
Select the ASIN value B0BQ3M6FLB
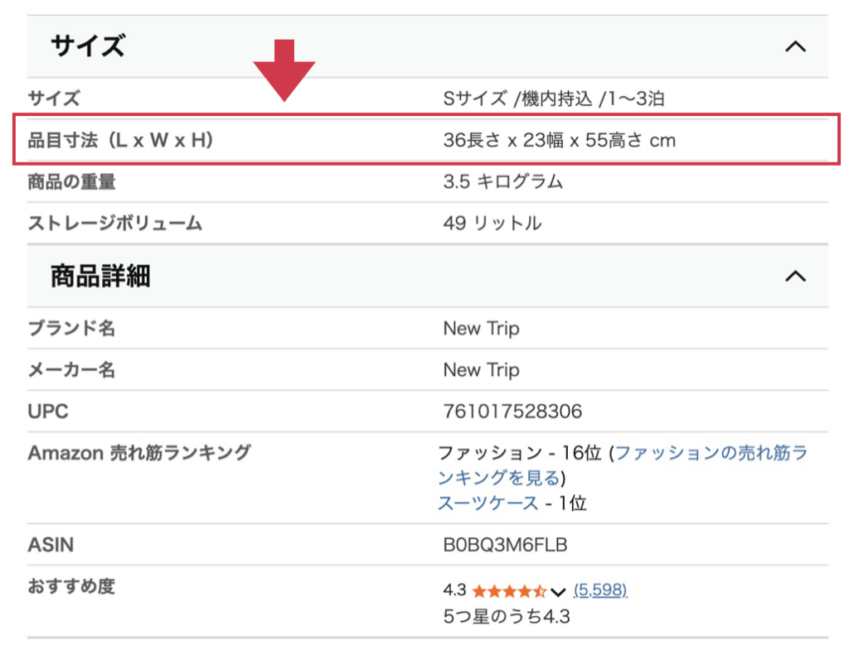tap(505, 545)
